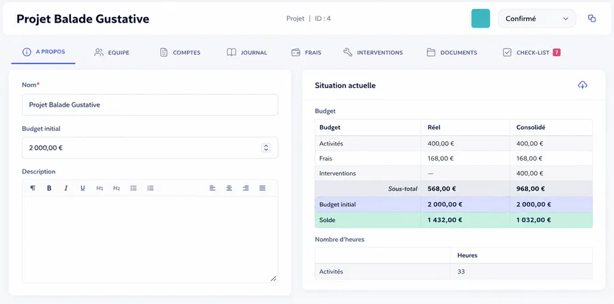This screenshot has height=304, width=614.
Task: Click the red 7 badge on CHECK-LIST
Action: tap(557, 52)
